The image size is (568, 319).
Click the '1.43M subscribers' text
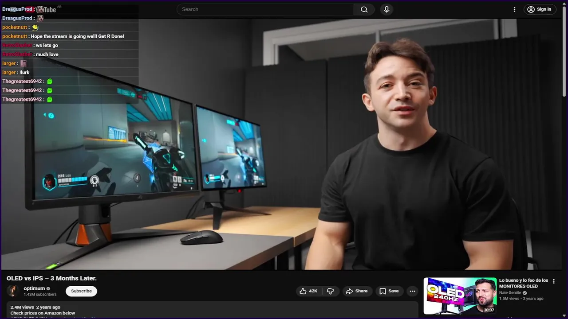click(x=40, y=295)
